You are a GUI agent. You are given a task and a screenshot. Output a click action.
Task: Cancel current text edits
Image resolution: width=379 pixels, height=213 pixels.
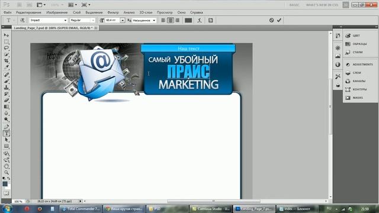pos(271,20)
